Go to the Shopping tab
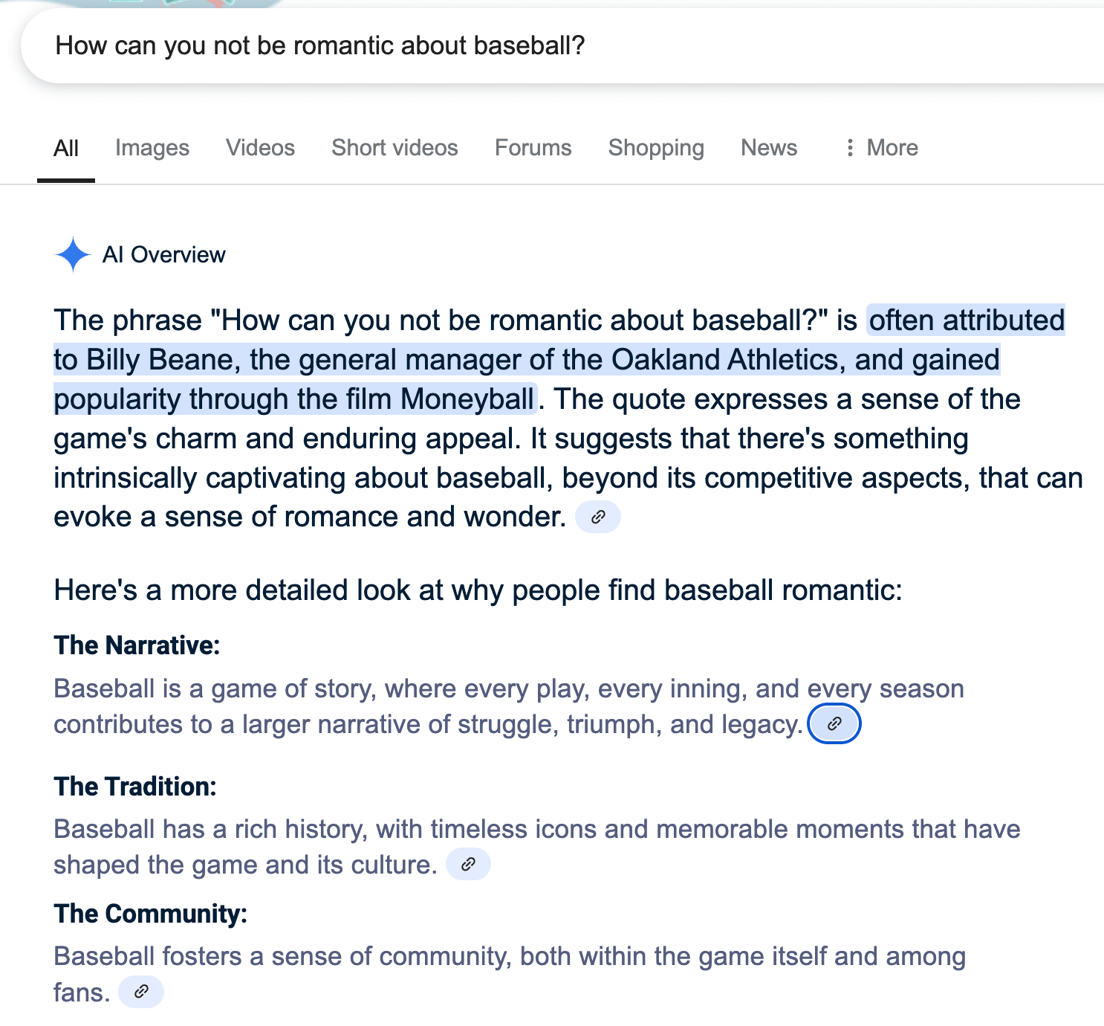The image size is (1104, 1026). [656, 148]
